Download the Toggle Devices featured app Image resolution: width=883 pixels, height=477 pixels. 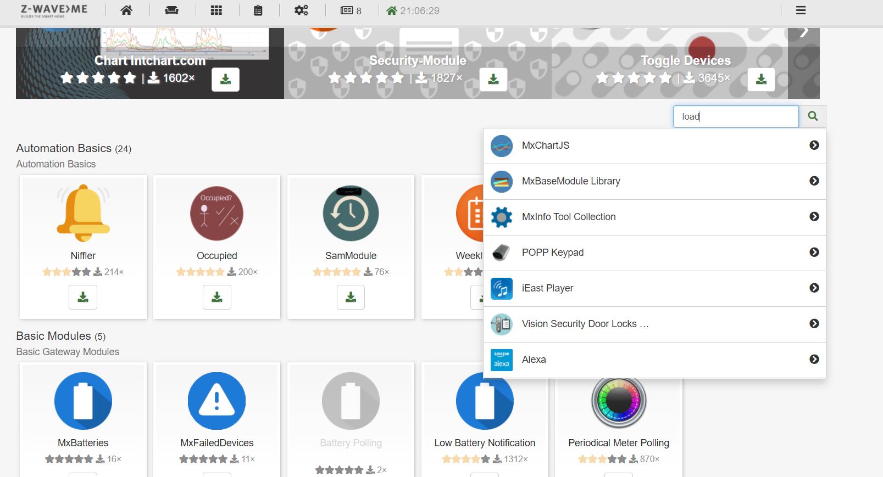pyautogui.click(x=761, y=80)
